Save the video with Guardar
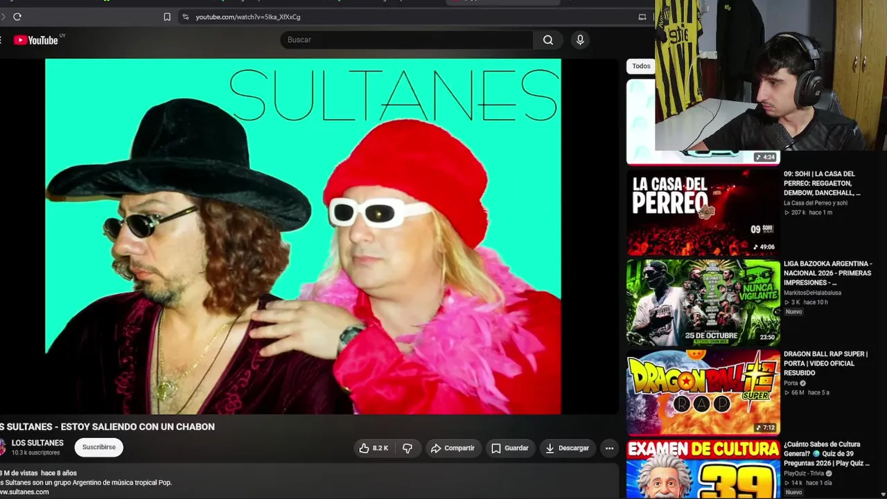 coord(510,448)
